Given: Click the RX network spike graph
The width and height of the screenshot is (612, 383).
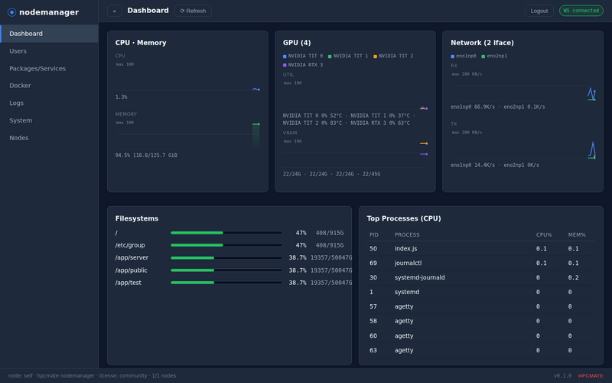Looking at the screenshot, I should (x=591, y=93).
